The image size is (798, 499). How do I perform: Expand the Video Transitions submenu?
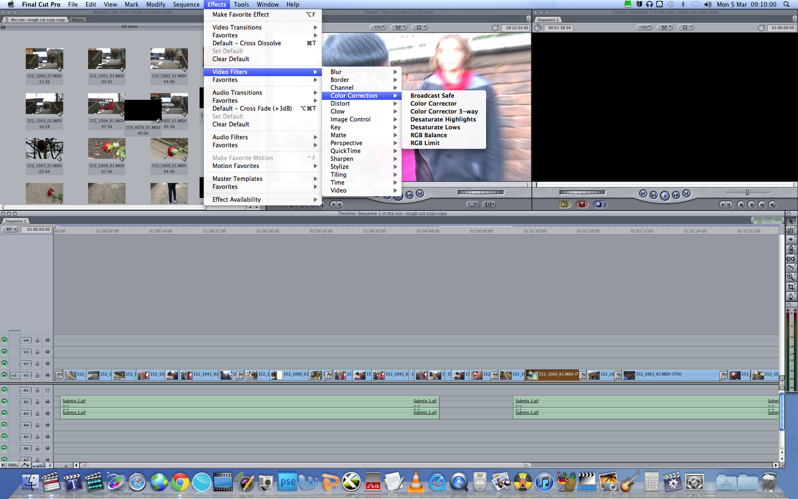263,27
